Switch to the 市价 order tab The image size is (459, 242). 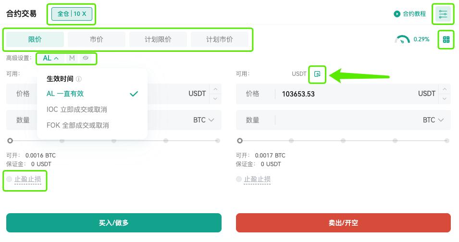point(97,39)
